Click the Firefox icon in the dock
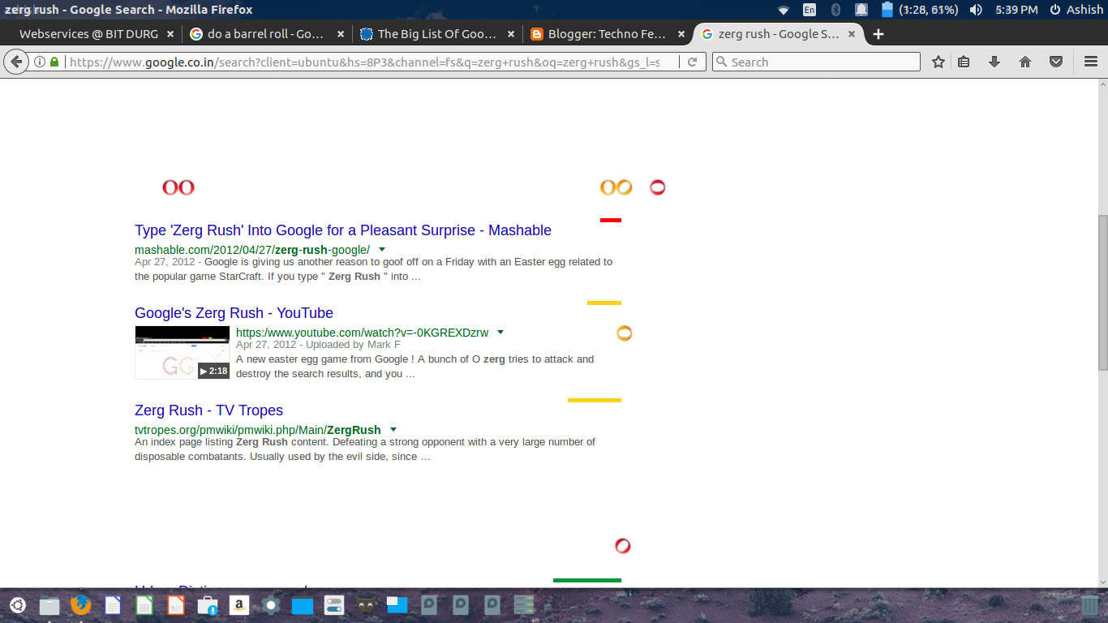Image resolution: width=1108 pixels, height=623 pixels. pyautogui.click(x=80, y=605)
